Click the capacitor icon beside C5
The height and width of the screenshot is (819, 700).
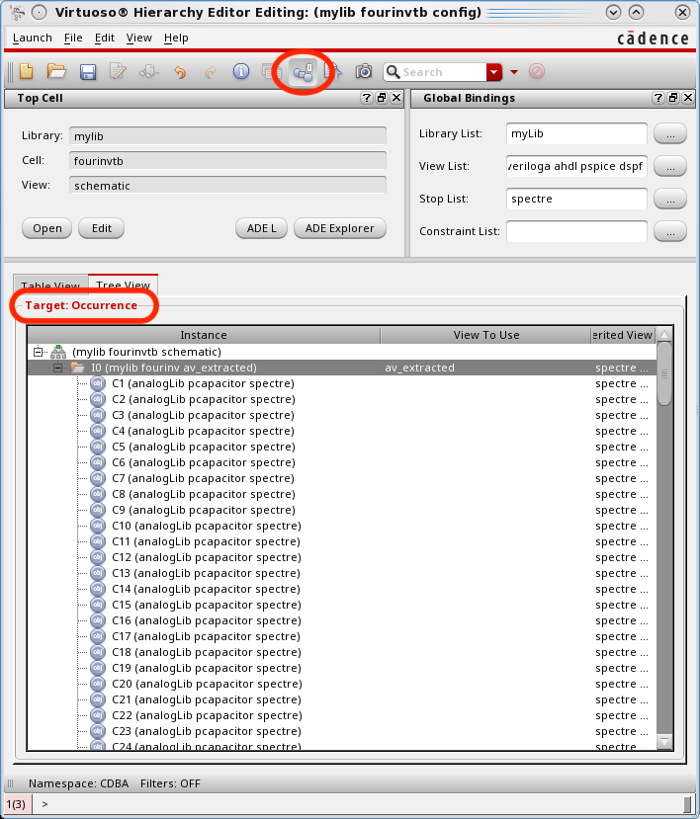98,447
